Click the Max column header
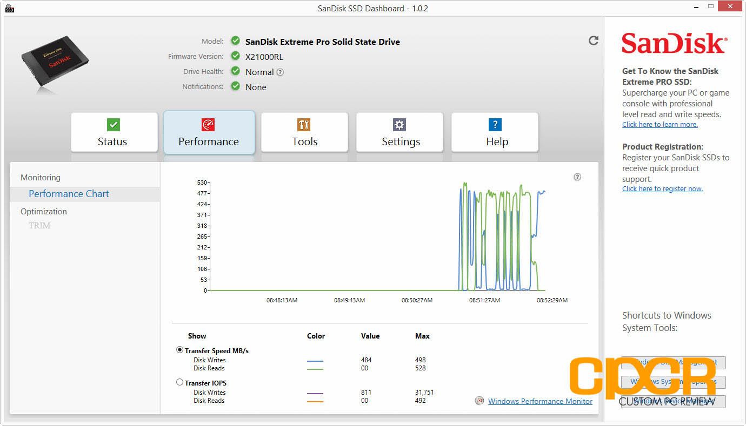Image resolution: width=746 pixels, height=426 pixels. 422,336
